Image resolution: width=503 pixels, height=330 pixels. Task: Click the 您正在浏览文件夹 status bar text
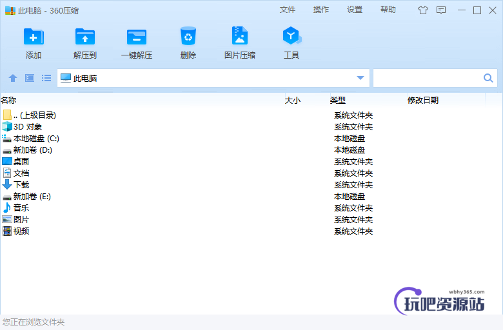point(34,322)
